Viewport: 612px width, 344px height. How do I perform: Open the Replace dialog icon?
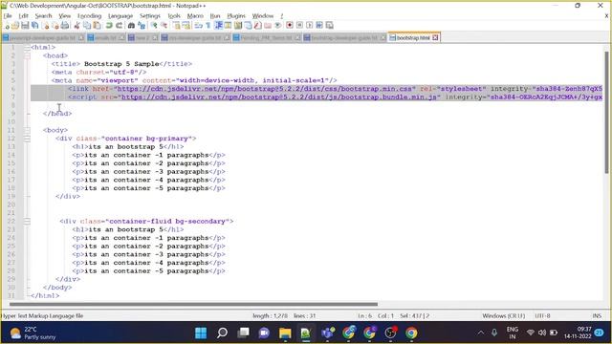pyautogui.click(x=142, y=26)
